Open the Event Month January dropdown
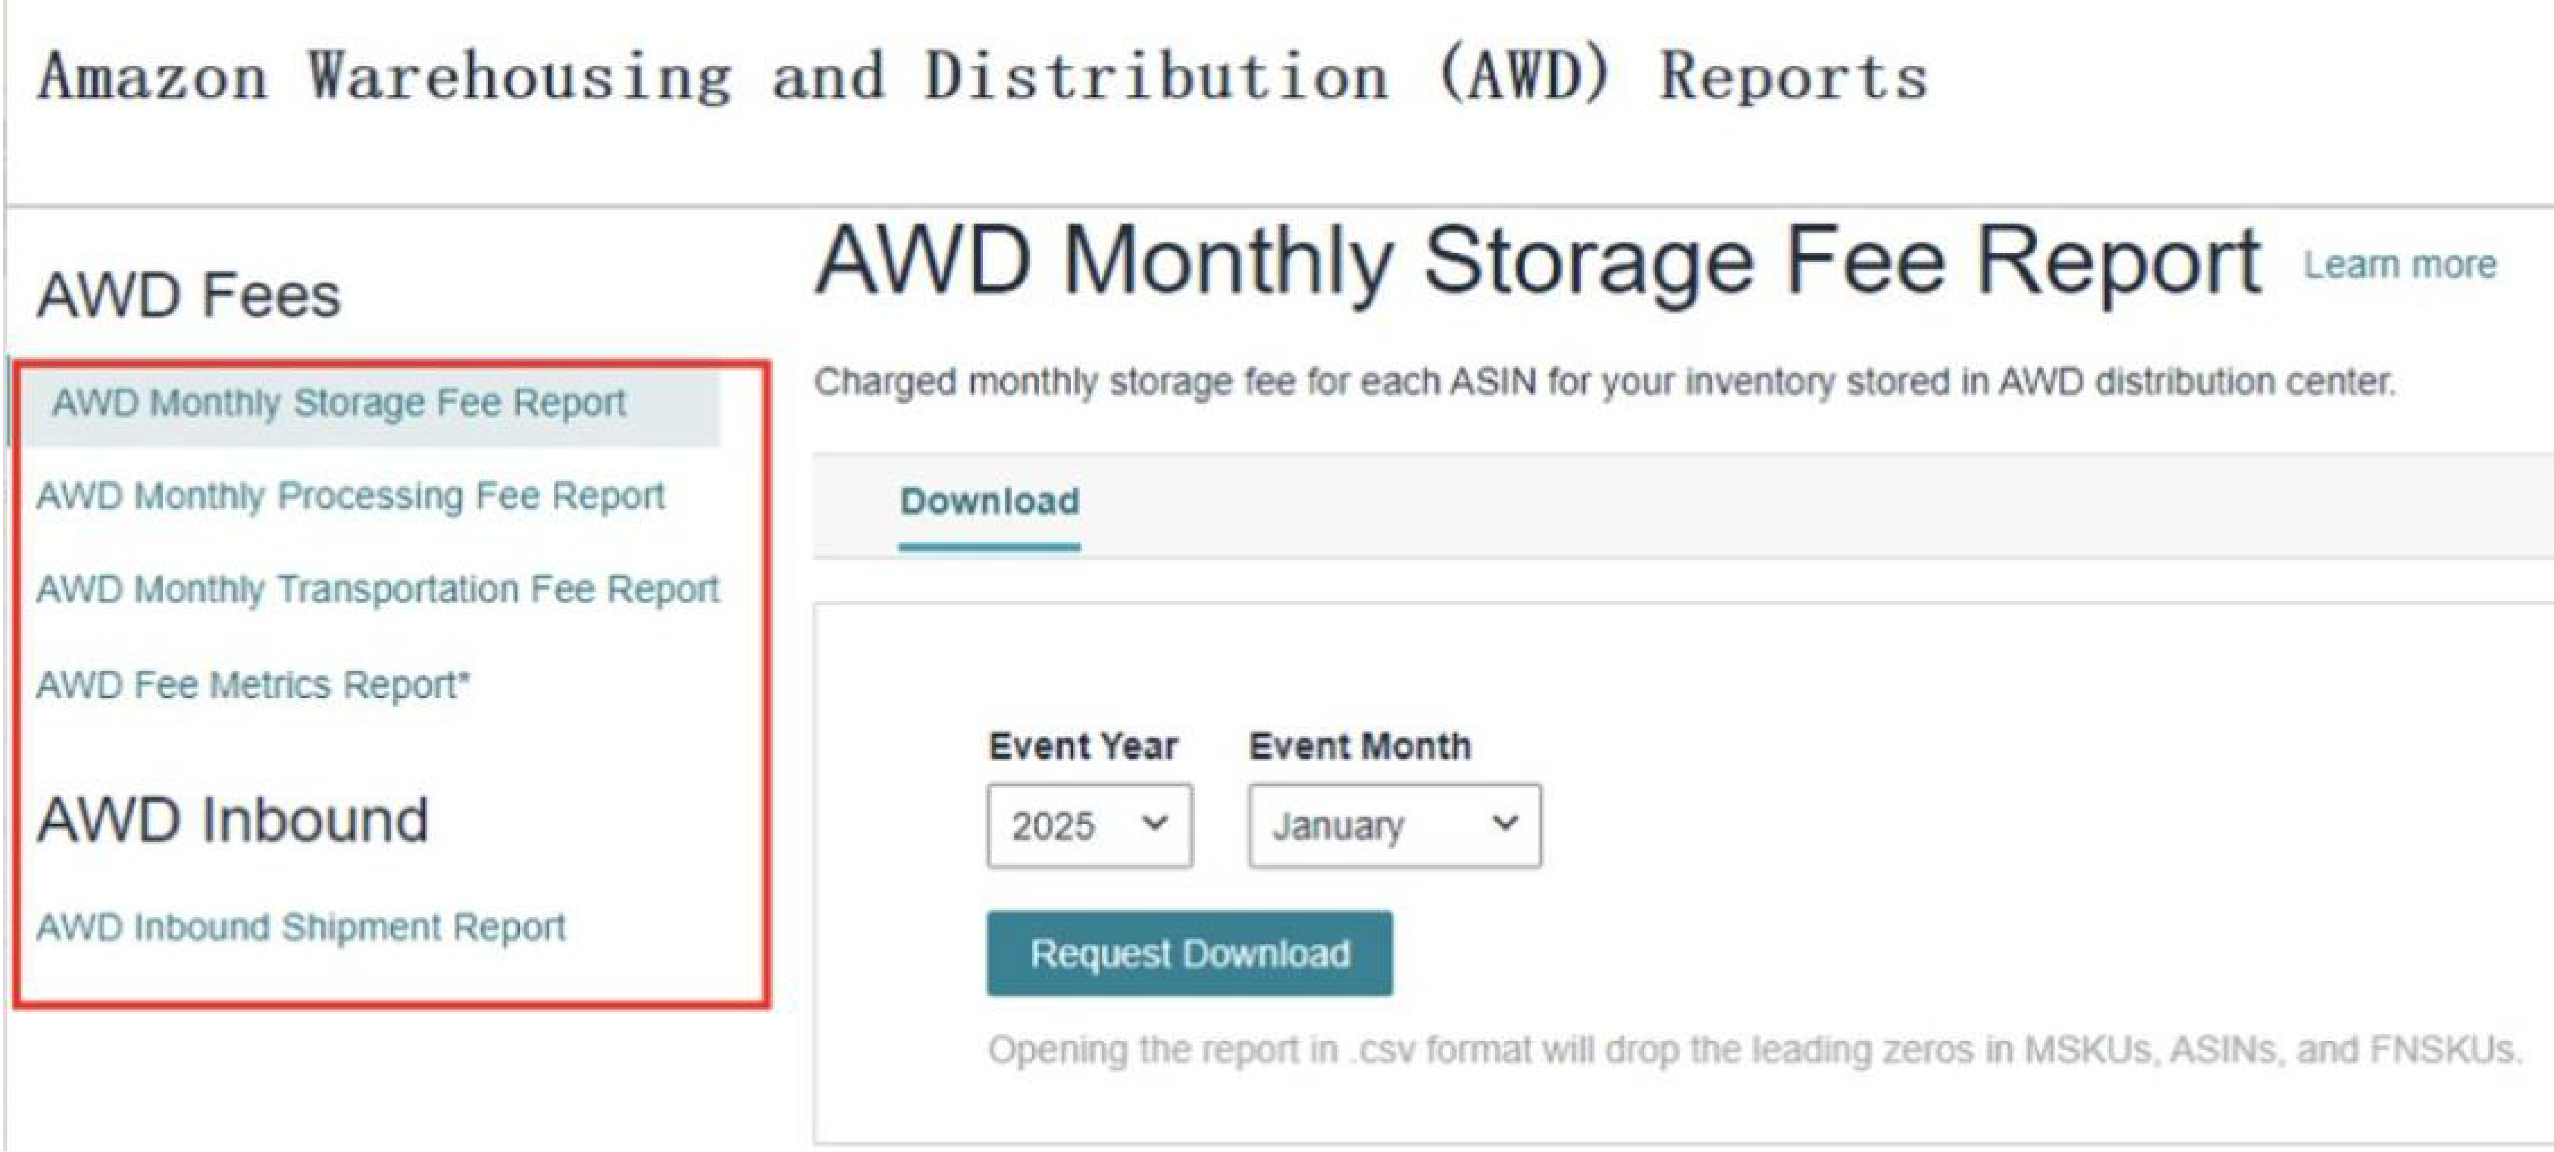Screen dimensions: 2554x1152 click(1395, 826)
